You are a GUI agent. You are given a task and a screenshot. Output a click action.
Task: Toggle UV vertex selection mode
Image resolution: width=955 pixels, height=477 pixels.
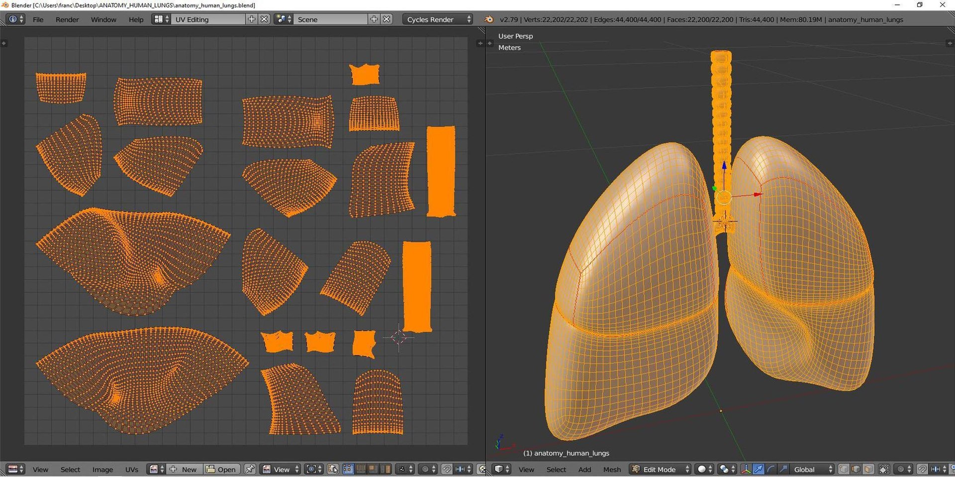point(348,469)
